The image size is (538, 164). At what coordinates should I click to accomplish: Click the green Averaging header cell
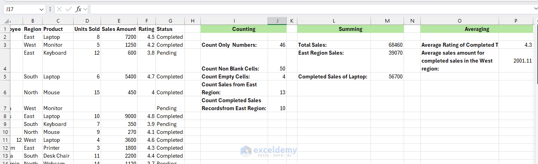(x=477, y=29)
